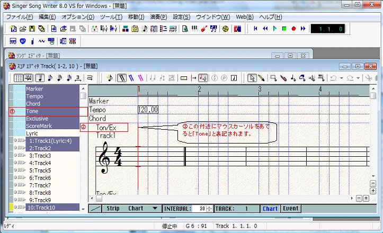
Task: Click the line shape button left of Strip Chart
Action: pos(95,209)
